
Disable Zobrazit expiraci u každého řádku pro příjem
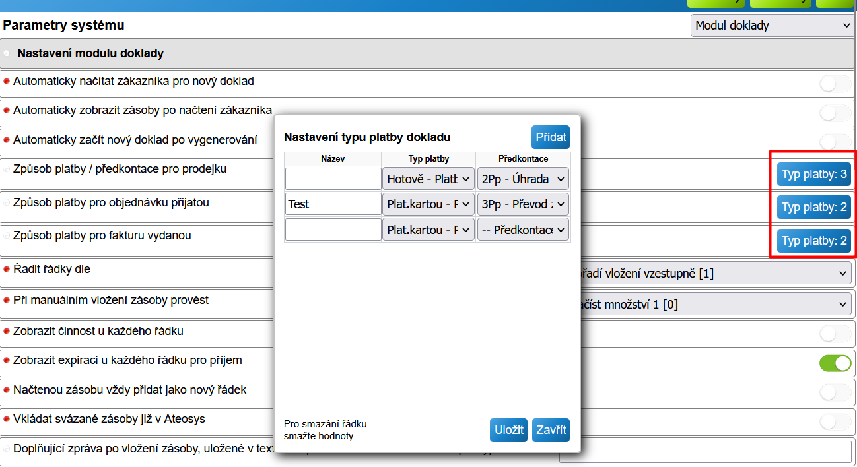click(x=835, y=363)
